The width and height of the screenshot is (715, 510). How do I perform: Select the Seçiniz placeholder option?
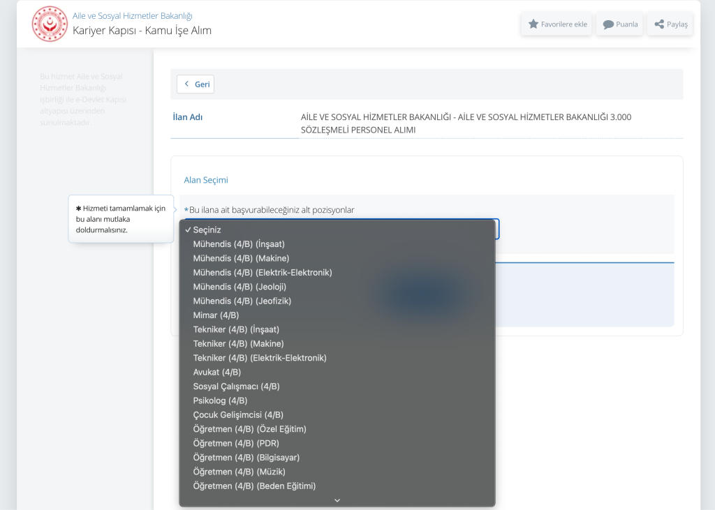tap(207, 230)
